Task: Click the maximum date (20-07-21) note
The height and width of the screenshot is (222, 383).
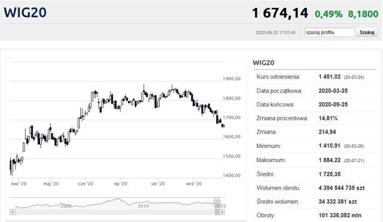Action: (x=354, y=161)
